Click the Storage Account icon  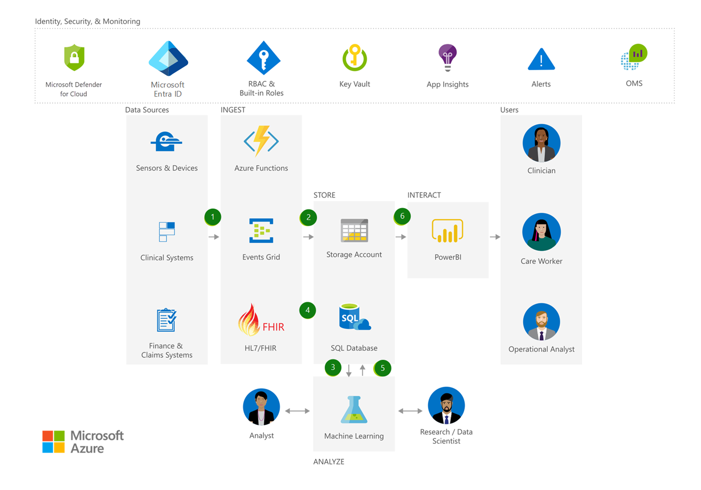point(354,230)
